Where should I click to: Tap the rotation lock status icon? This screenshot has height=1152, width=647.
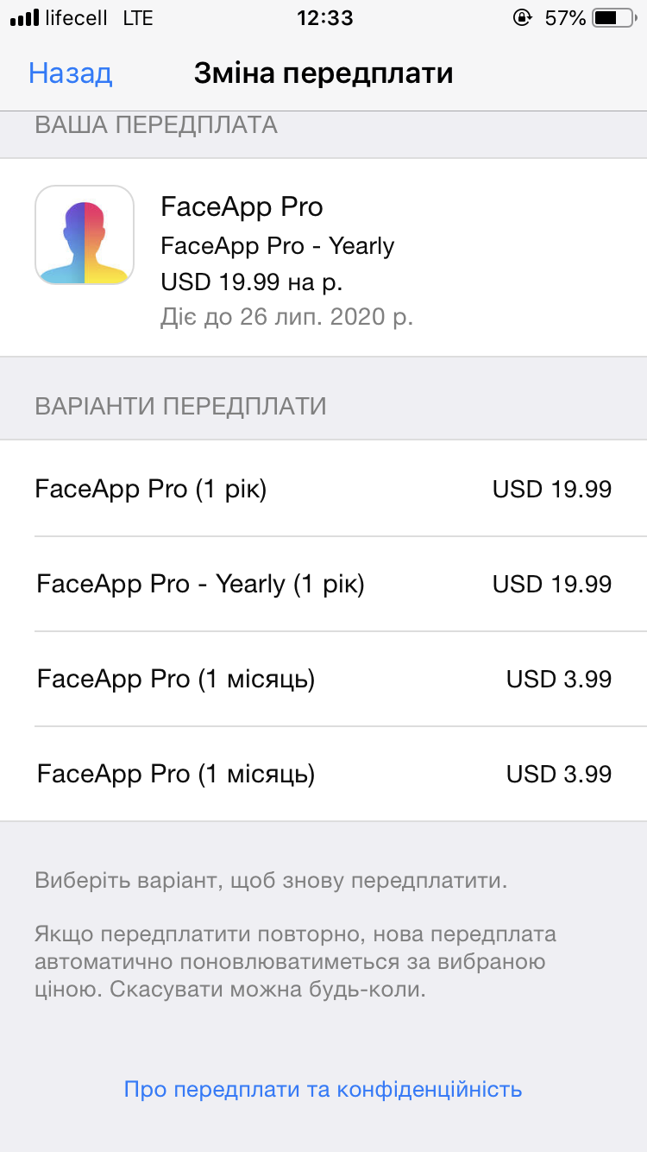pyautogui.click(x=521, y=17)
